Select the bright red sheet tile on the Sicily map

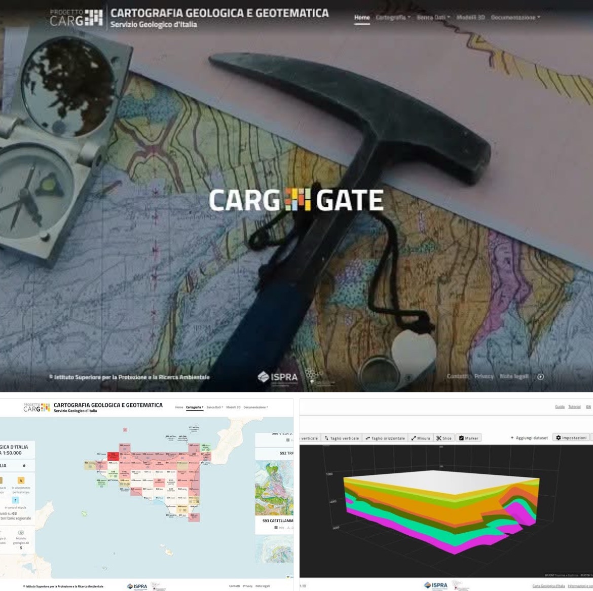[113, 456]
